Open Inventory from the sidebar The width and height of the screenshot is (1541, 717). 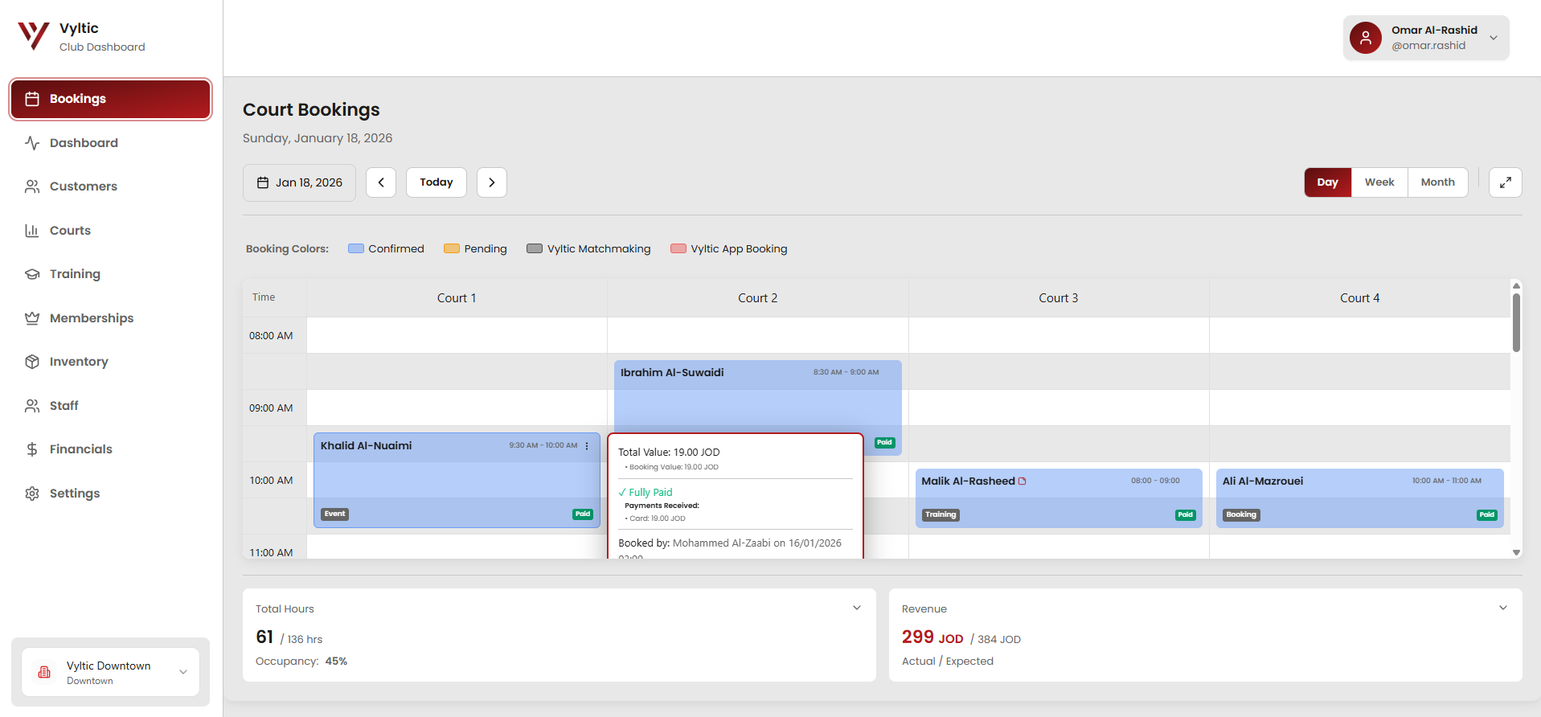click(x=78, y=362)
